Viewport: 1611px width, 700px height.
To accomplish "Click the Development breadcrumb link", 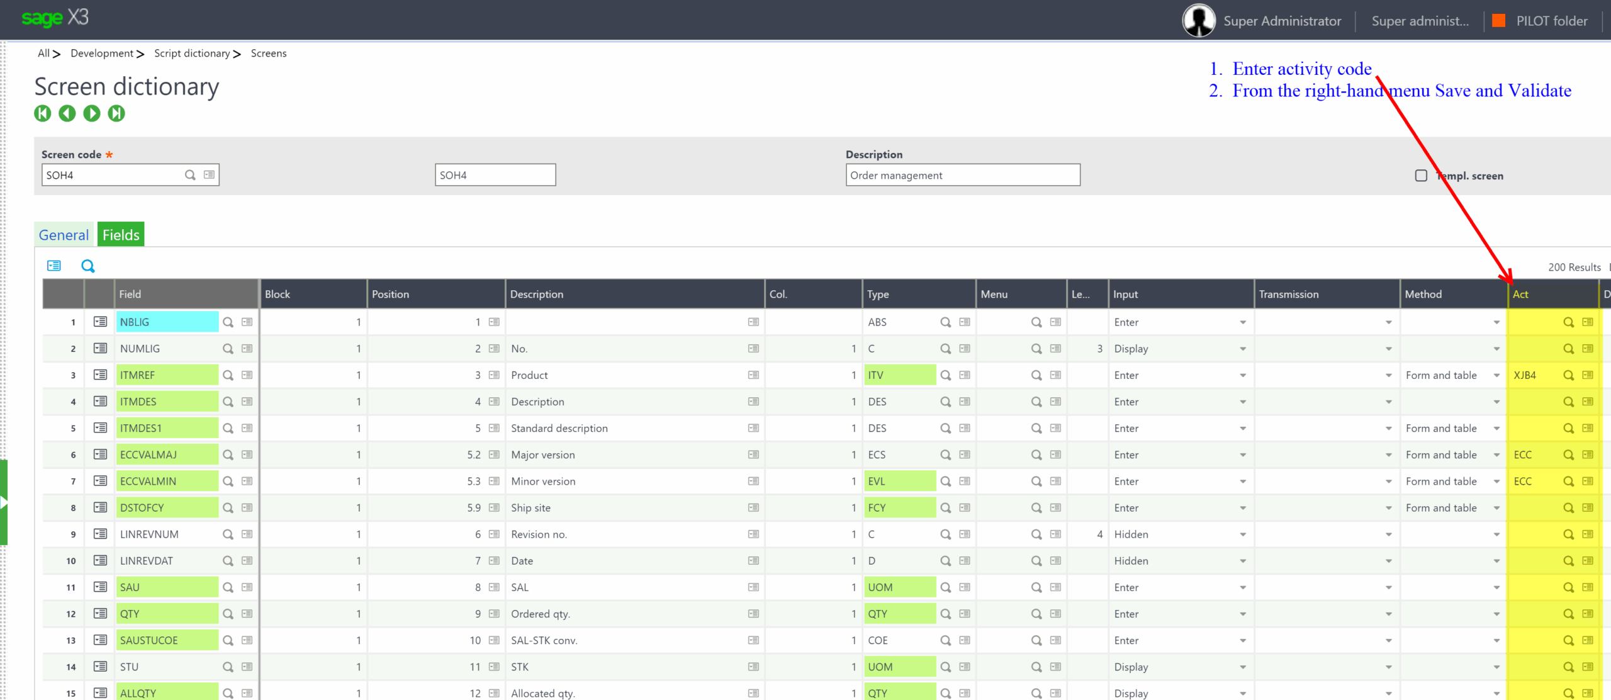I will click(x=102, y=54).
